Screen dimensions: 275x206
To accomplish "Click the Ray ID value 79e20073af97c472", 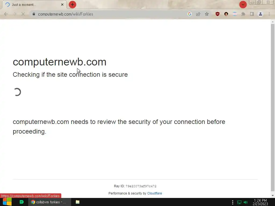I will click(141, 186).
